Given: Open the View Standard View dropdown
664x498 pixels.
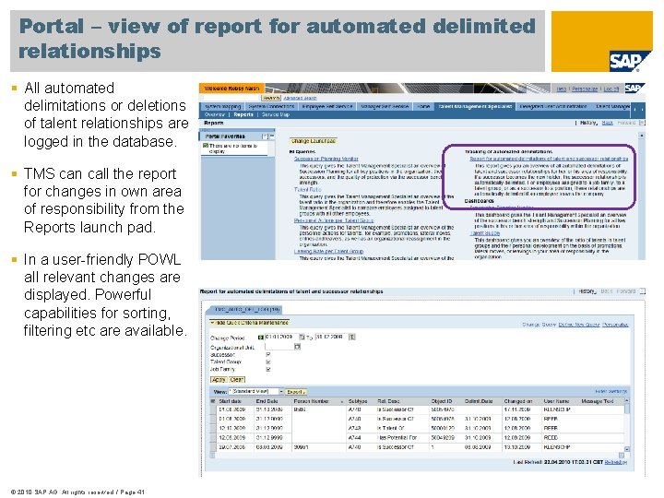Looking at the screenshot, I should point(281,392).
